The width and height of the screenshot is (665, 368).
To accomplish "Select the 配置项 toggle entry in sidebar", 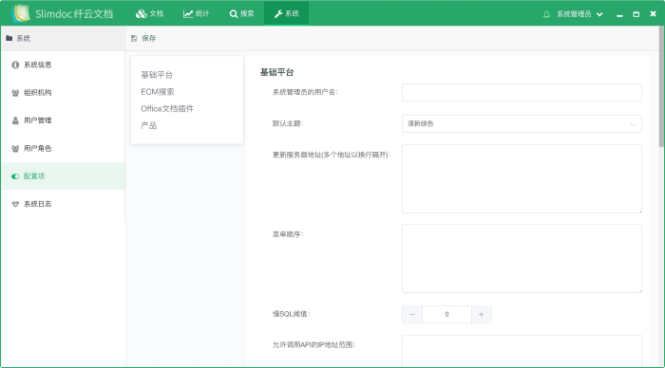I will [63, 176].
